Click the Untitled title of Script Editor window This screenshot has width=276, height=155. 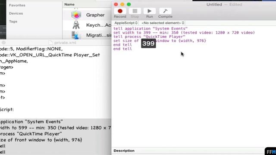tap(214, 5)
